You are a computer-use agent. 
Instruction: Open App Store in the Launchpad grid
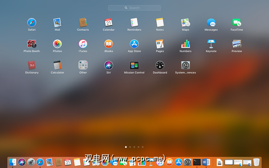(x=134, y=44)
